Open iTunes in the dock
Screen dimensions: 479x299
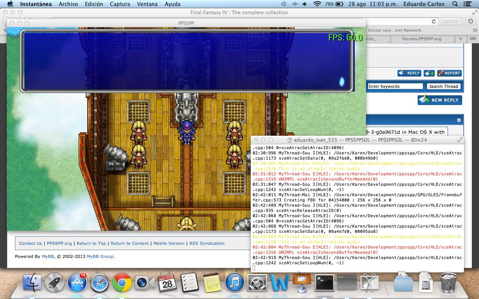(235, 283)
